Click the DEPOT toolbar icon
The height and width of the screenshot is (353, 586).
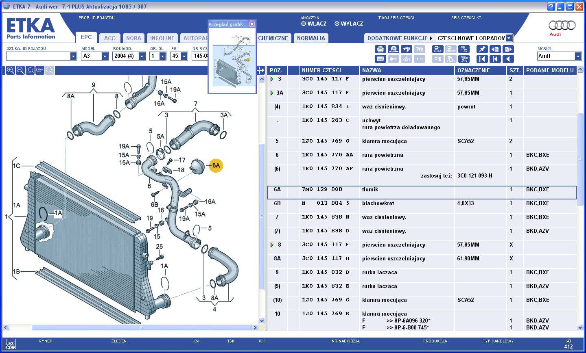tap(451, 49)
